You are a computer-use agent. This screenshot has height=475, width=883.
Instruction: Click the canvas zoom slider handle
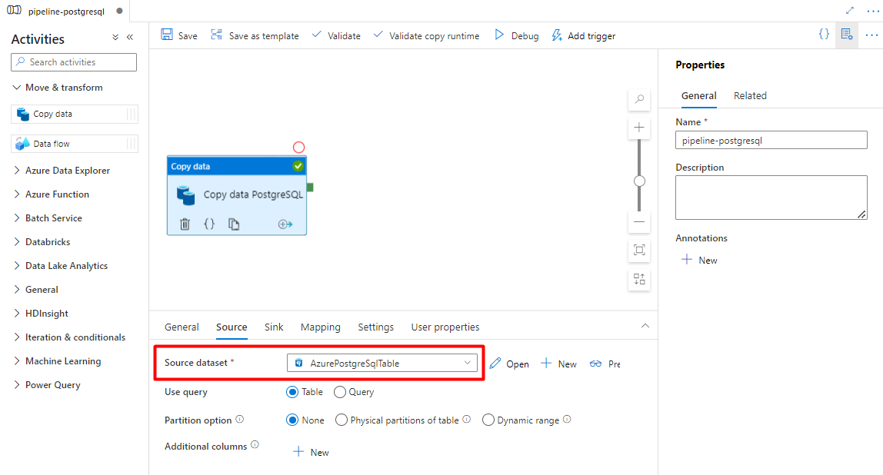pyautogui.click(x=639, y=181)
